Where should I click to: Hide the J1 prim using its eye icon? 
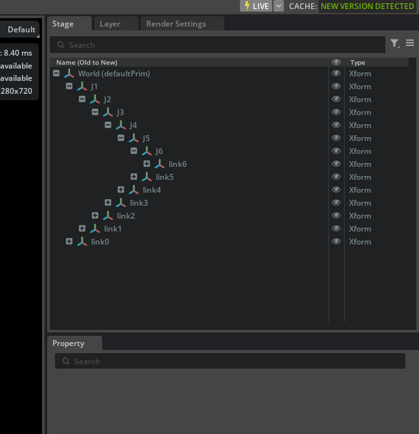point(336,87)
